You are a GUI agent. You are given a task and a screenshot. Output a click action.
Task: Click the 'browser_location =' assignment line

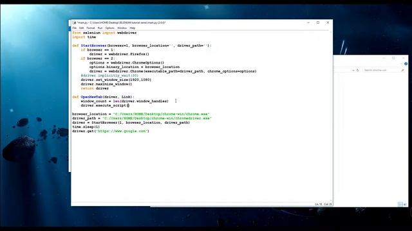[x=141, y=114]
